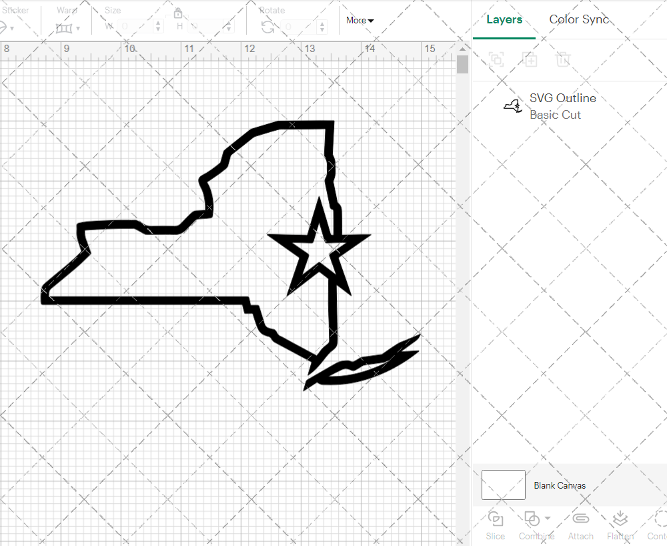Switch to the Color Sync tab
The height and width of the screenshot is (546, 667).
[x=579, y=19]
